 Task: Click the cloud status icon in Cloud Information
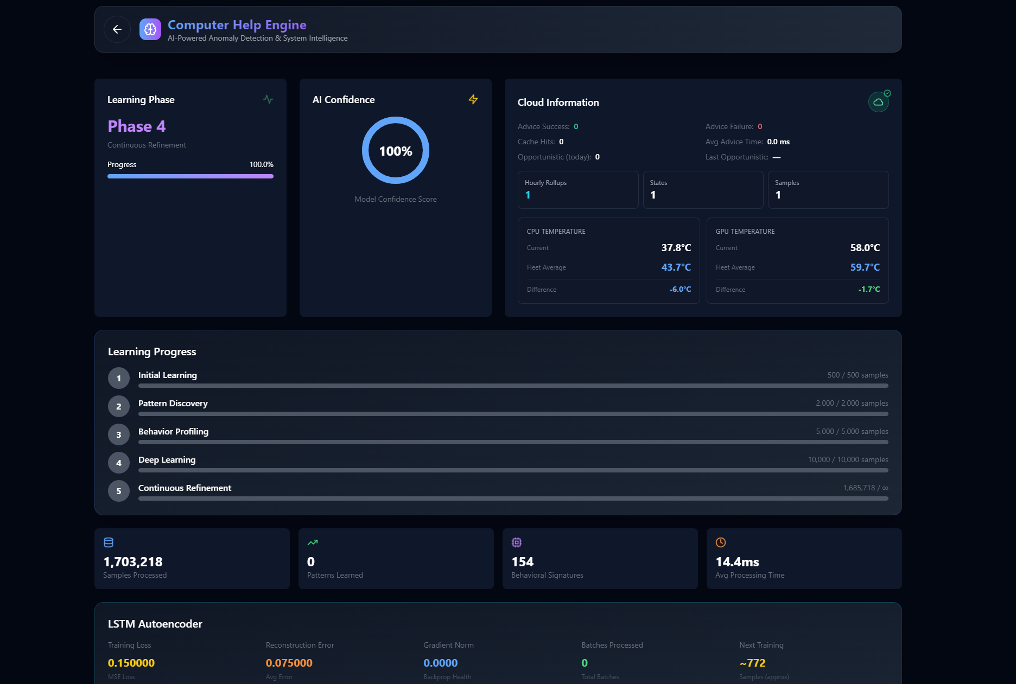[x=878, y=101]
